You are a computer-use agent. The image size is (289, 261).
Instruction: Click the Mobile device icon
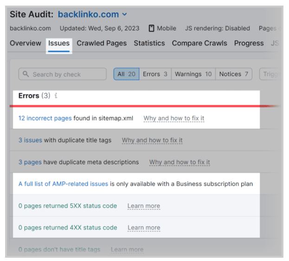click(151, 28)
